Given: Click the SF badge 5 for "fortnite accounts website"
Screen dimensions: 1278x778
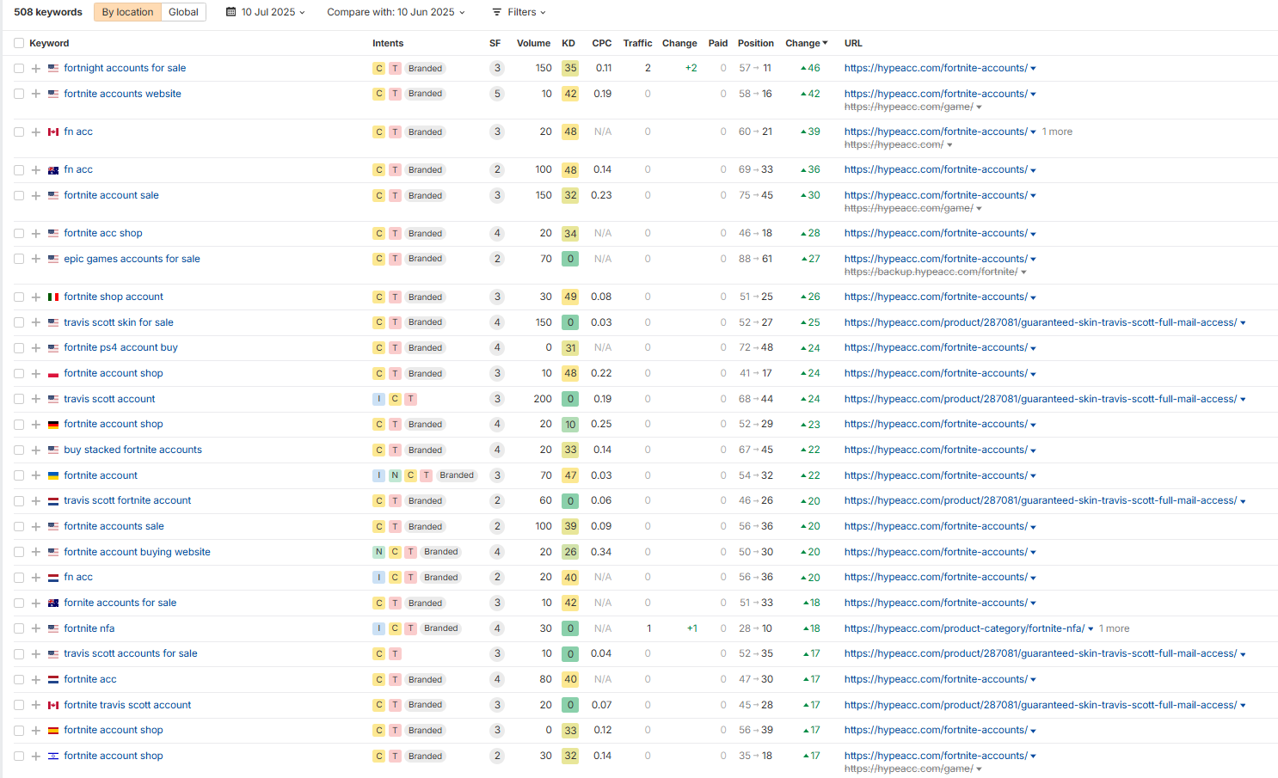Looking at the screenshot, I should coord(496,94).
